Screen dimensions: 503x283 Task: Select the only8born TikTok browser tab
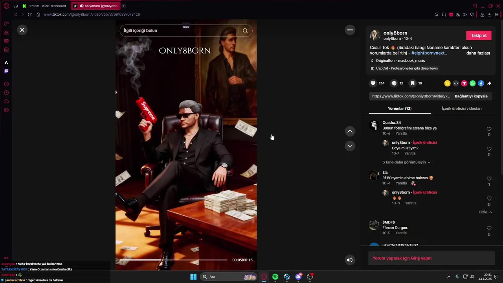click(95, 6)
